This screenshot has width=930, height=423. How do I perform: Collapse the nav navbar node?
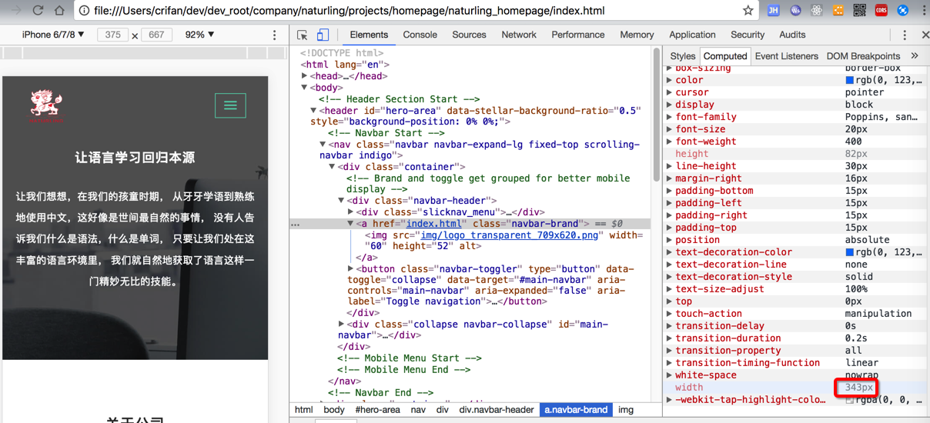(x=323, y=145)
